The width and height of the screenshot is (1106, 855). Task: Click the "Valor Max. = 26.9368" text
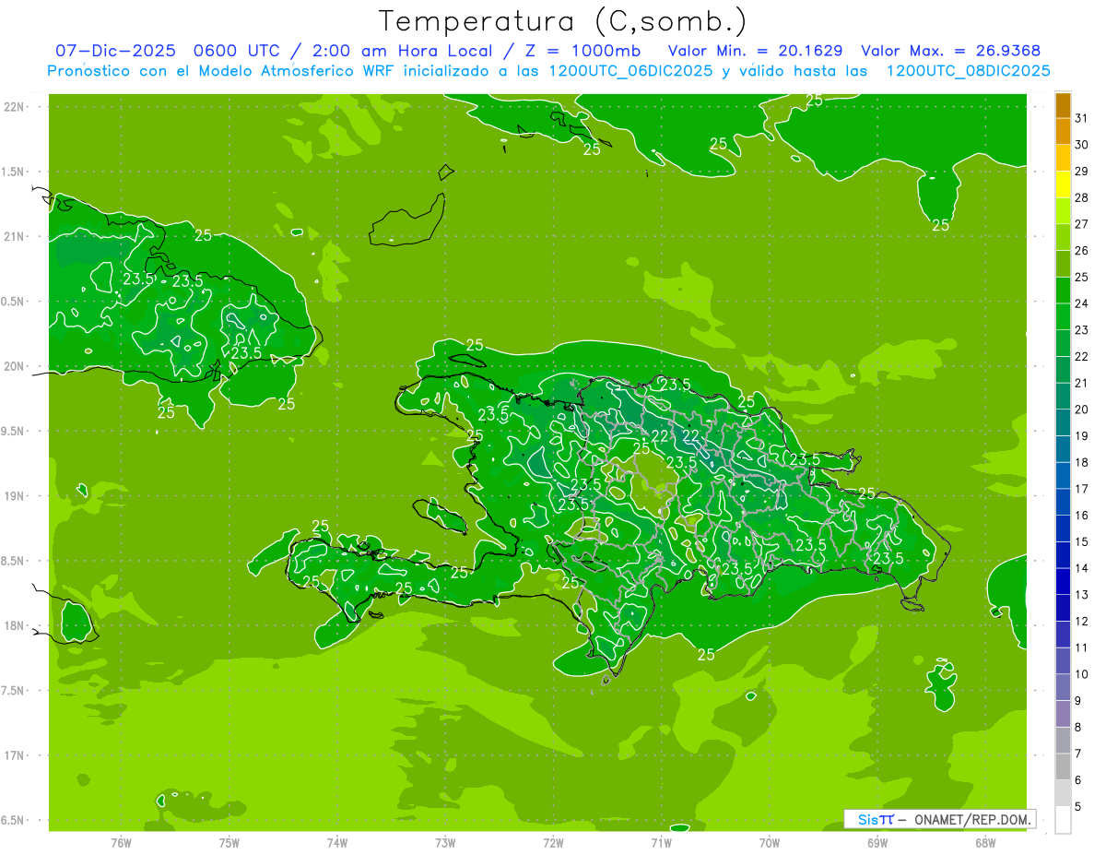click(x=950, y=51)
